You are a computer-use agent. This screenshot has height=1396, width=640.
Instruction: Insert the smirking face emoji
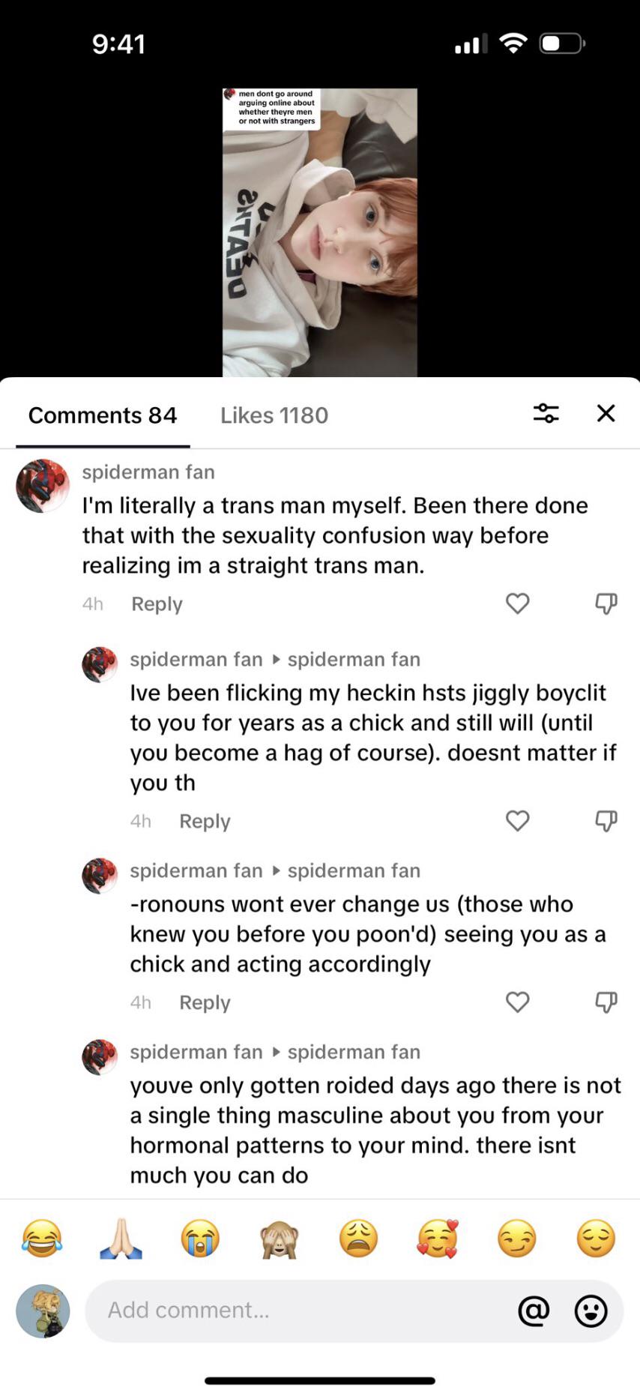(x=516, y=1238)
